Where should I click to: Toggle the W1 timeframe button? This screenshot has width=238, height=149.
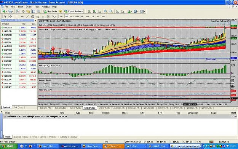coord(98,16)
